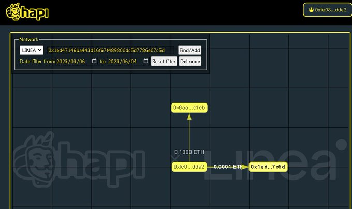Click the Find/Add button
The height and width of the screenshot is (209, 352).
click(x=189, y=50)
